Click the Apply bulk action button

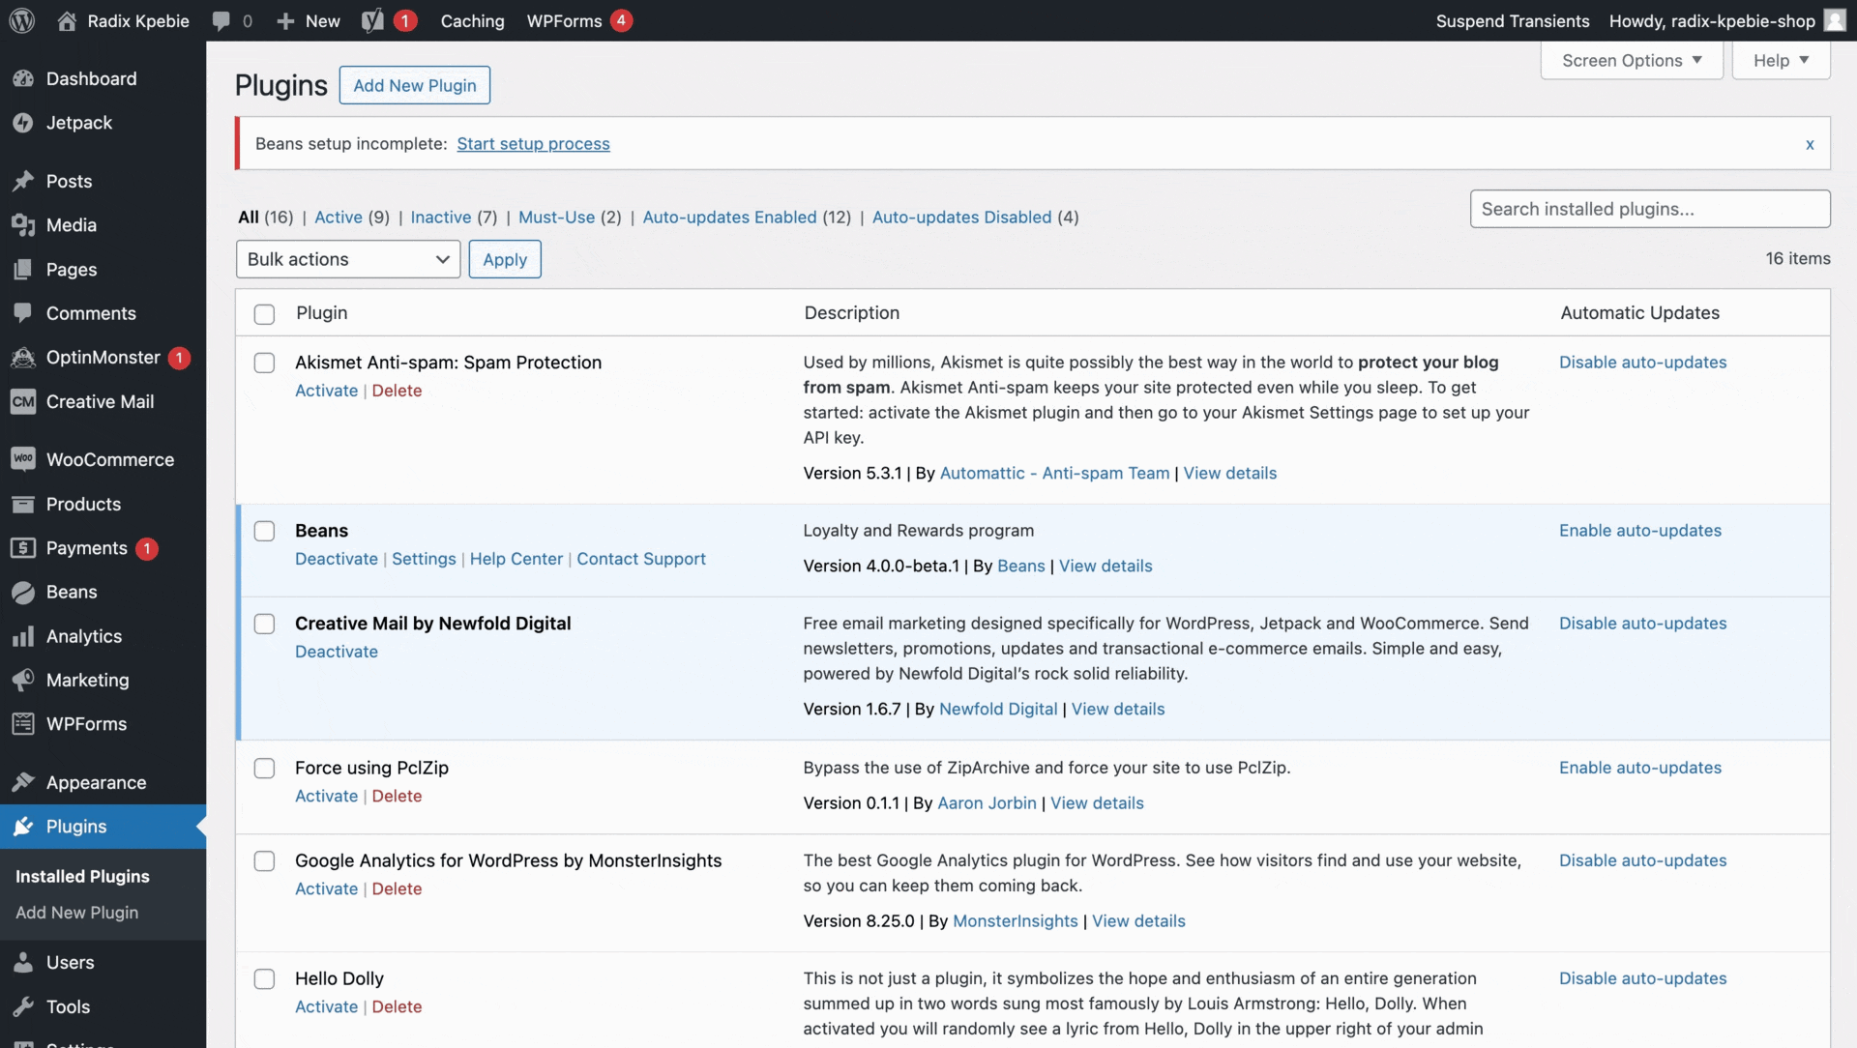coord(505,259)
